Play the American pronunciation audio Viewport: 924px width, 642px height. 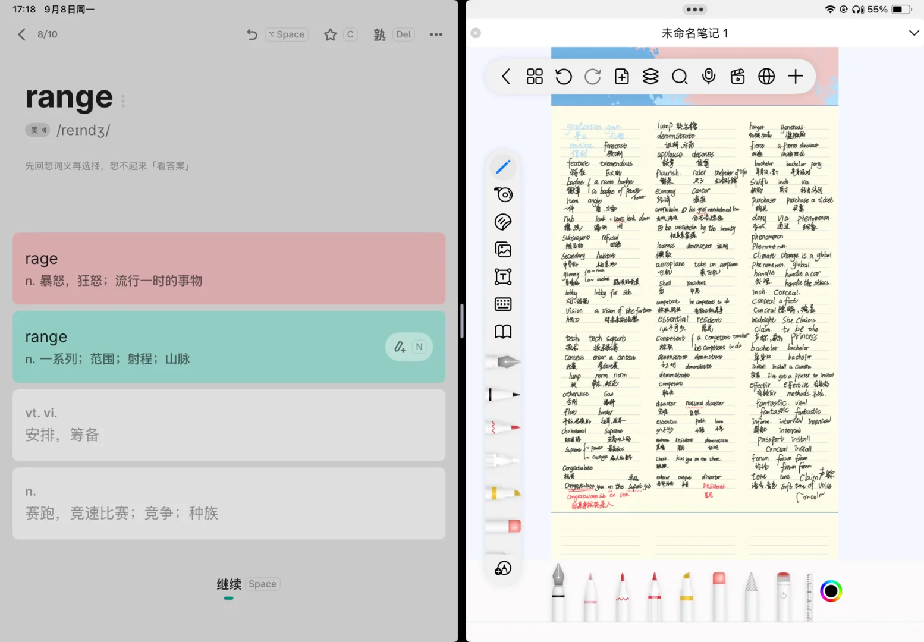click(x=37, y=130)
